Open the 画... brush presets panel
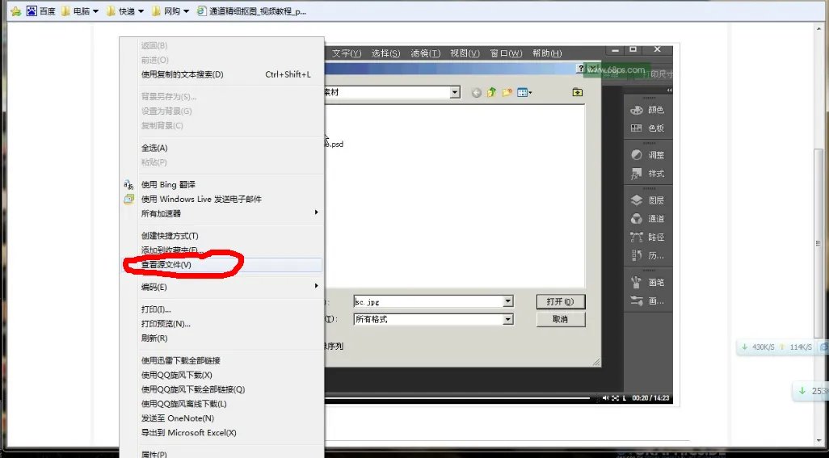Screen dimensions: 829x458 648,301
